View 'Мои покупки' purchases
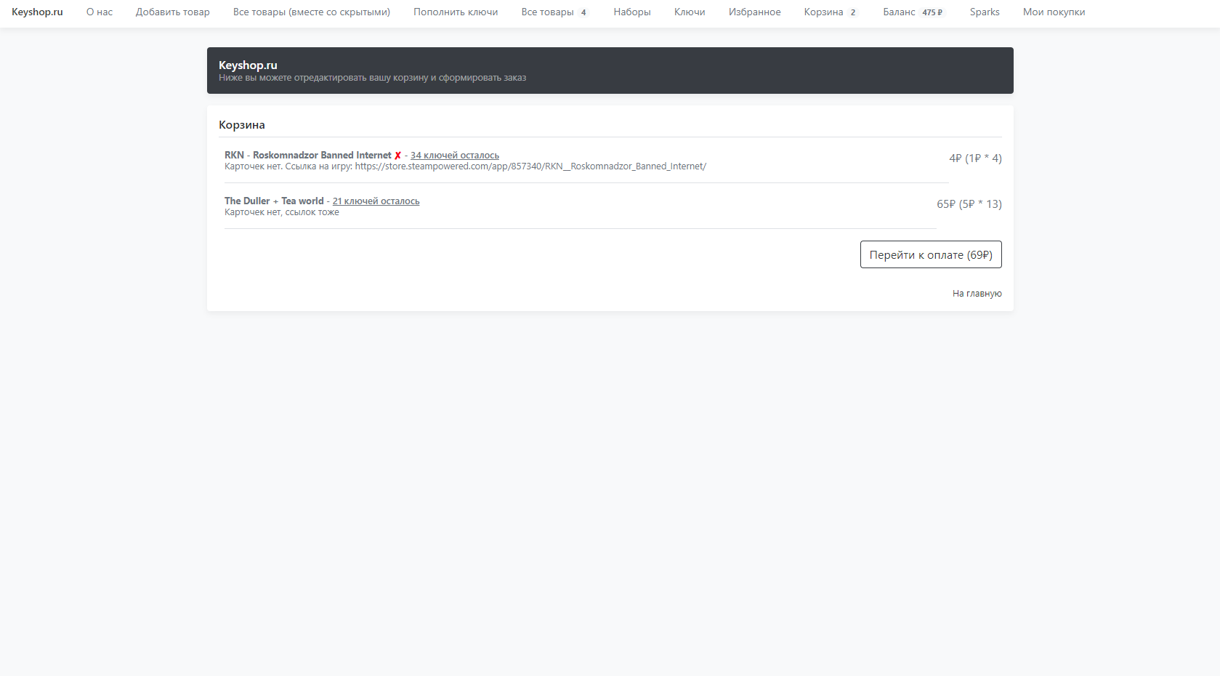The image size is (1220, 676). (1054, 12)
